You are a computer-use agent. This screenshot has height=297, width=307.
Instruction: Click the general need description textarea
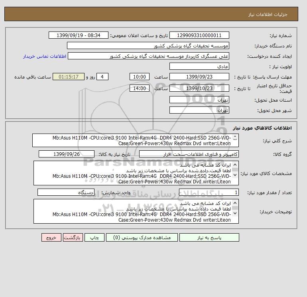(136, 140)
